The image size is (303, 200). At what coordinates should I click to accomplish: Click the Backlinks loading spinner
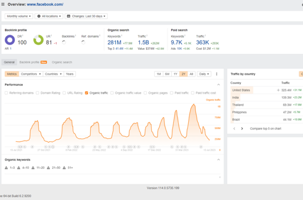(64, 42)
